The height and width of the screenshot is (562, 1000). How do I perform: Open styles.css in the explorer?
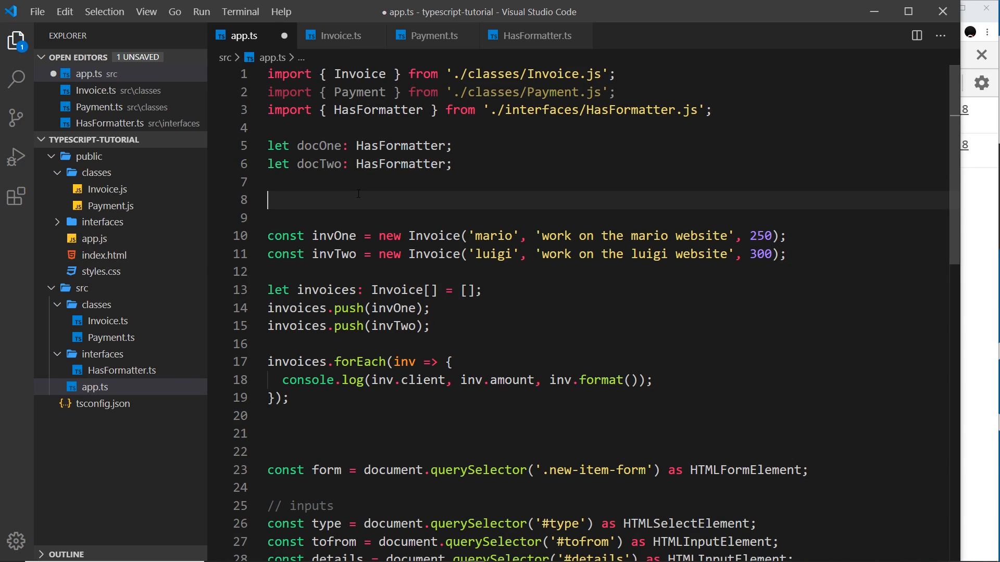click(x=101, y=272)
